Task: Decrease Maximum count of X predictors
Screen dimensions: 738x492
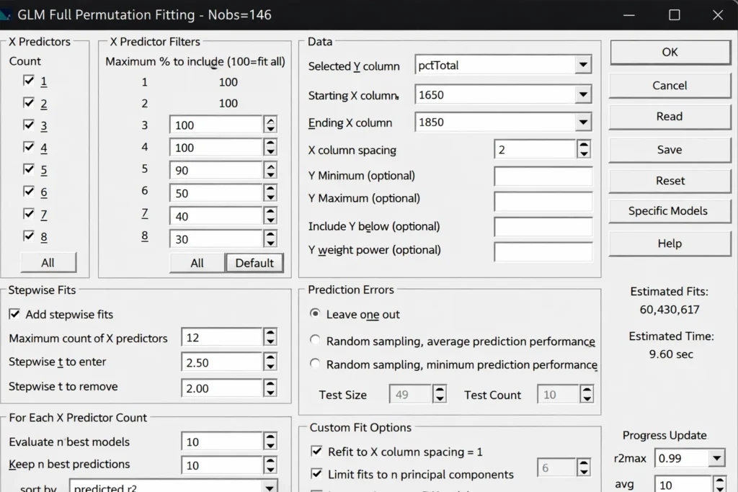Action: coord(270,342)
